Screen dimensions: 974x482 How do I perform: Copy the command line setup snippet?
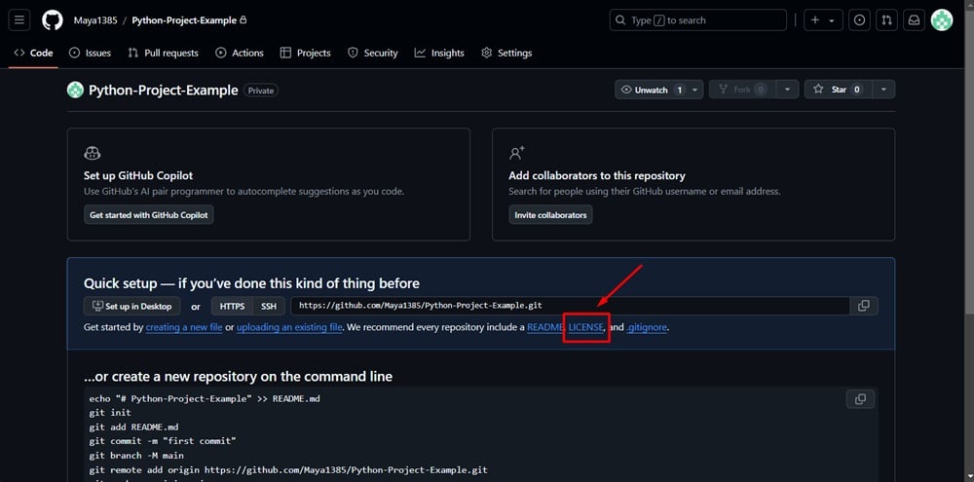[x=860, y=399]
